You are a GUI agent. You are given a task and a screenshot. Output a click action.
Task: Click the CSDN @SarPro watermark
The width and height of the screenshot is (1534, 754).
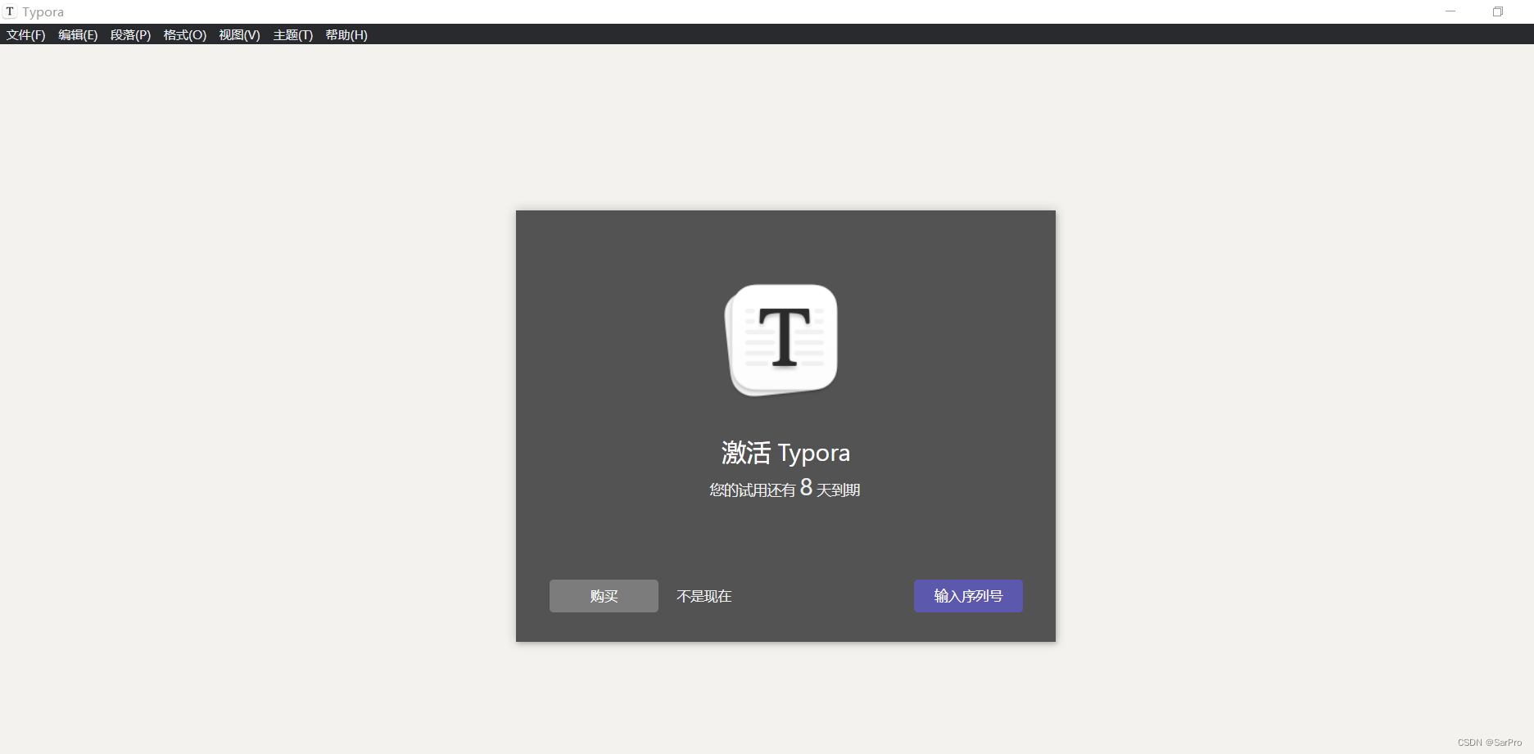(x=1489, y=743)
